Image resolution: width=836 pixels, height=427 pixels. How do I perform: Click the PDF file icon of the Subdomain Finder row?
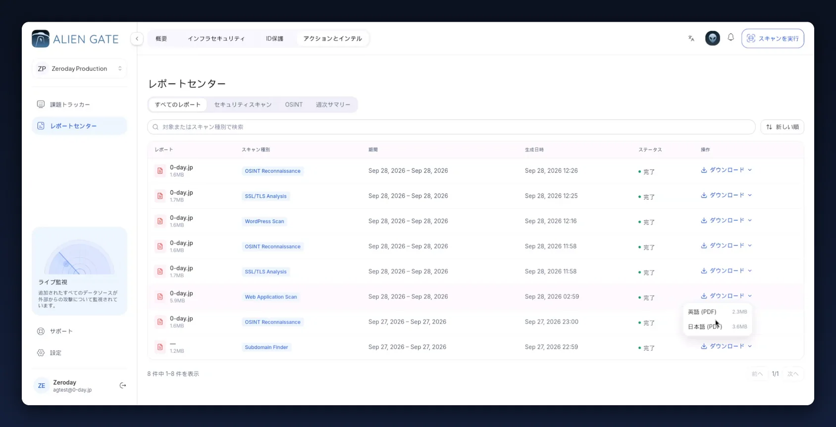(160, 347)
